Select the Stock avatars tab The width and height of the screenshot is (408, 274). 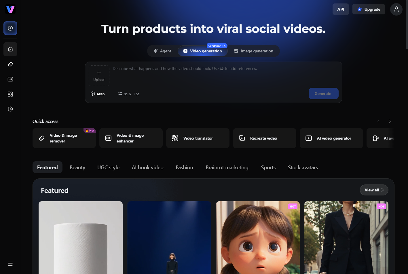tap(303, 167)
